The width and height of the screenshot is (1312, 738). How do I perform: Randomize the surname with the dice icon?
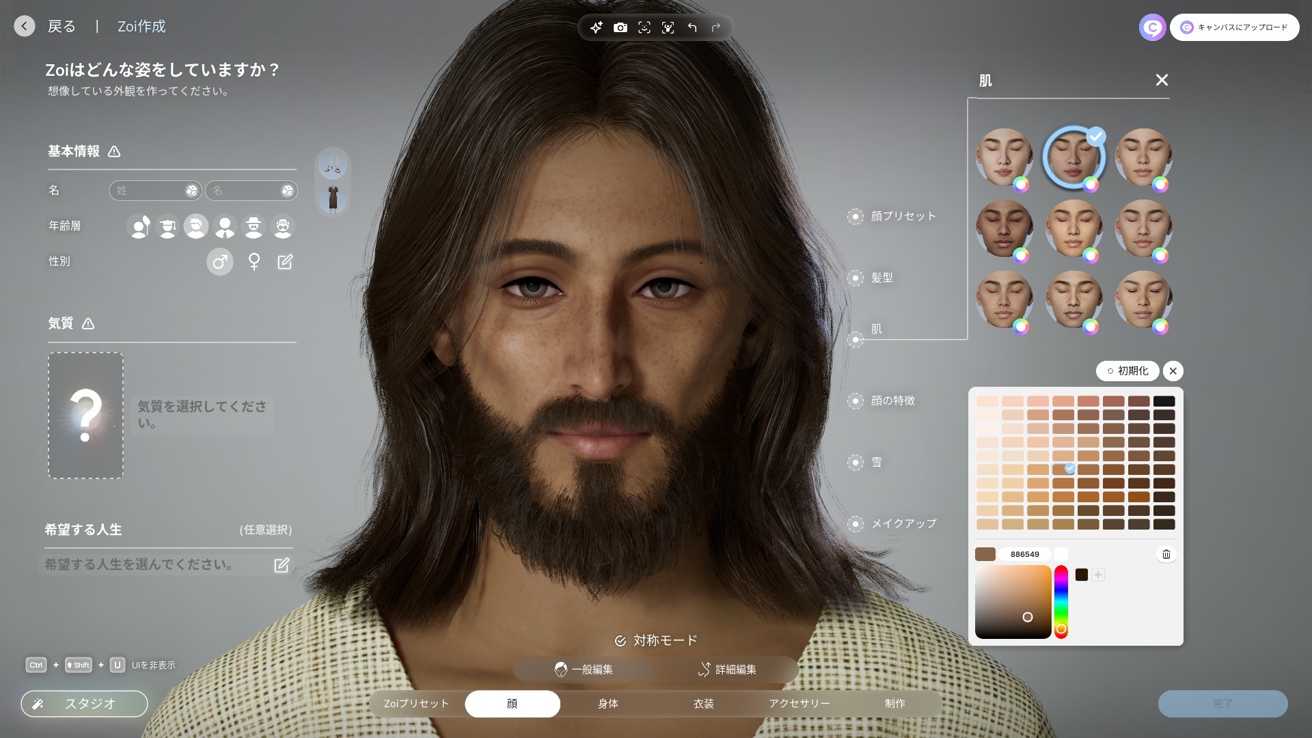(x=192, y=191)
